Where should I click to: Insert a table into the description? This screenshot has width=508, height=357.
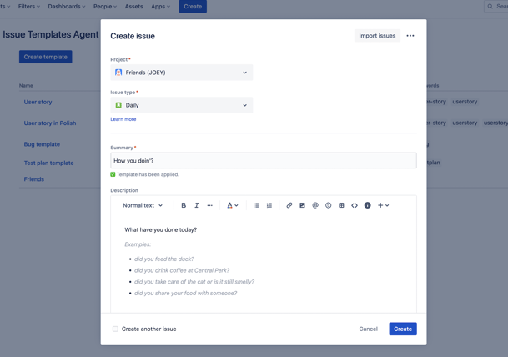(x=341, y=205)
